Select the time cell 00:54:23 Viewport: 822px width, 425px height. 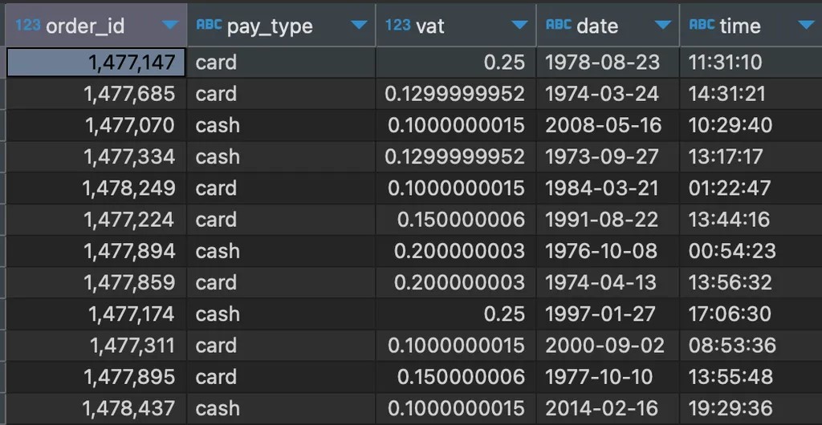751,251
